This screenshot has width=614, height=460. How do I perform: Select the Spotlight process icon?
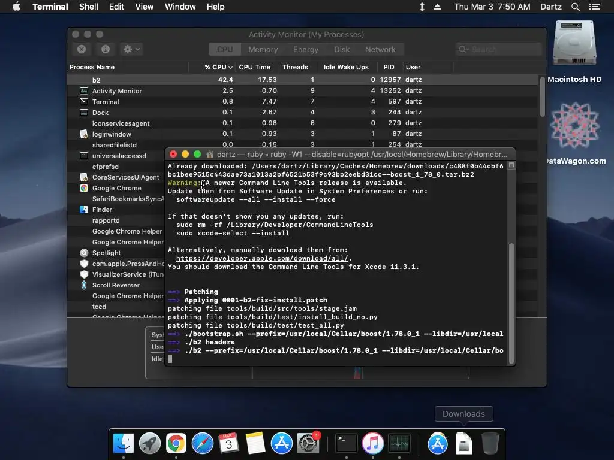(x=84, y=253)
